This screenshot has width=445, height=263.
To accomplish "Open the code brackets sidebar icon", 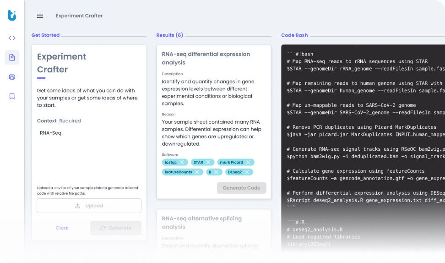I will (x=12, y=38).
